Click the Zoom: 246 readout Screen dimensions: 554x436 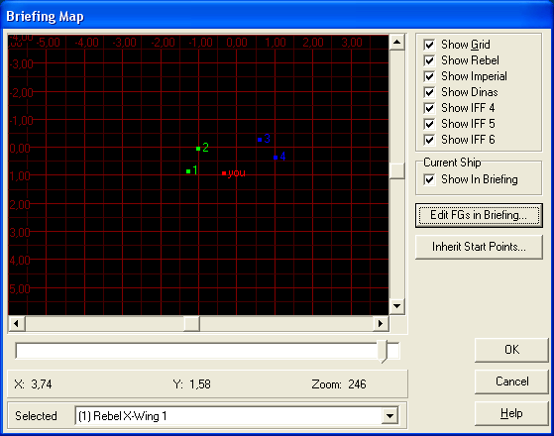(x=339, y=384)
